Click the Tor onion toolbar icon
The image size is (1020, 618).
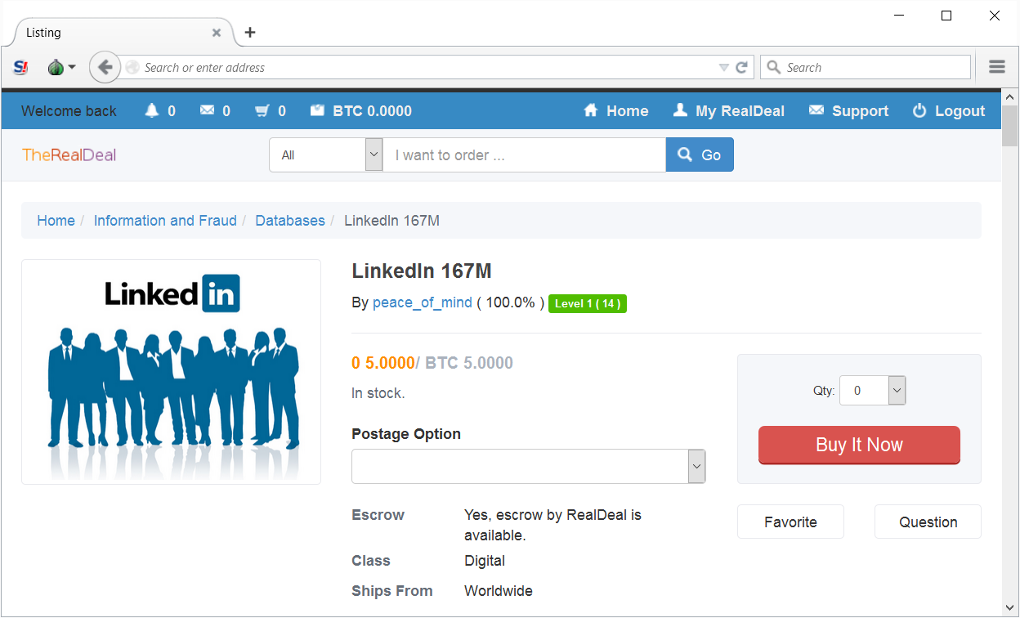coord(56,68)
